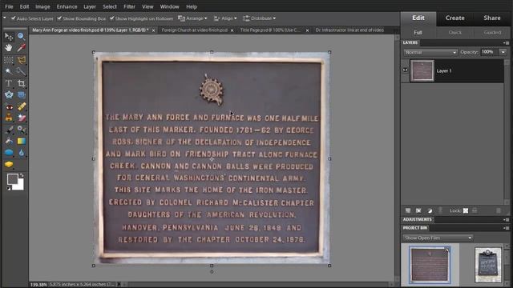Open the Adjustments panel options menu

click(x=506, y=220)
